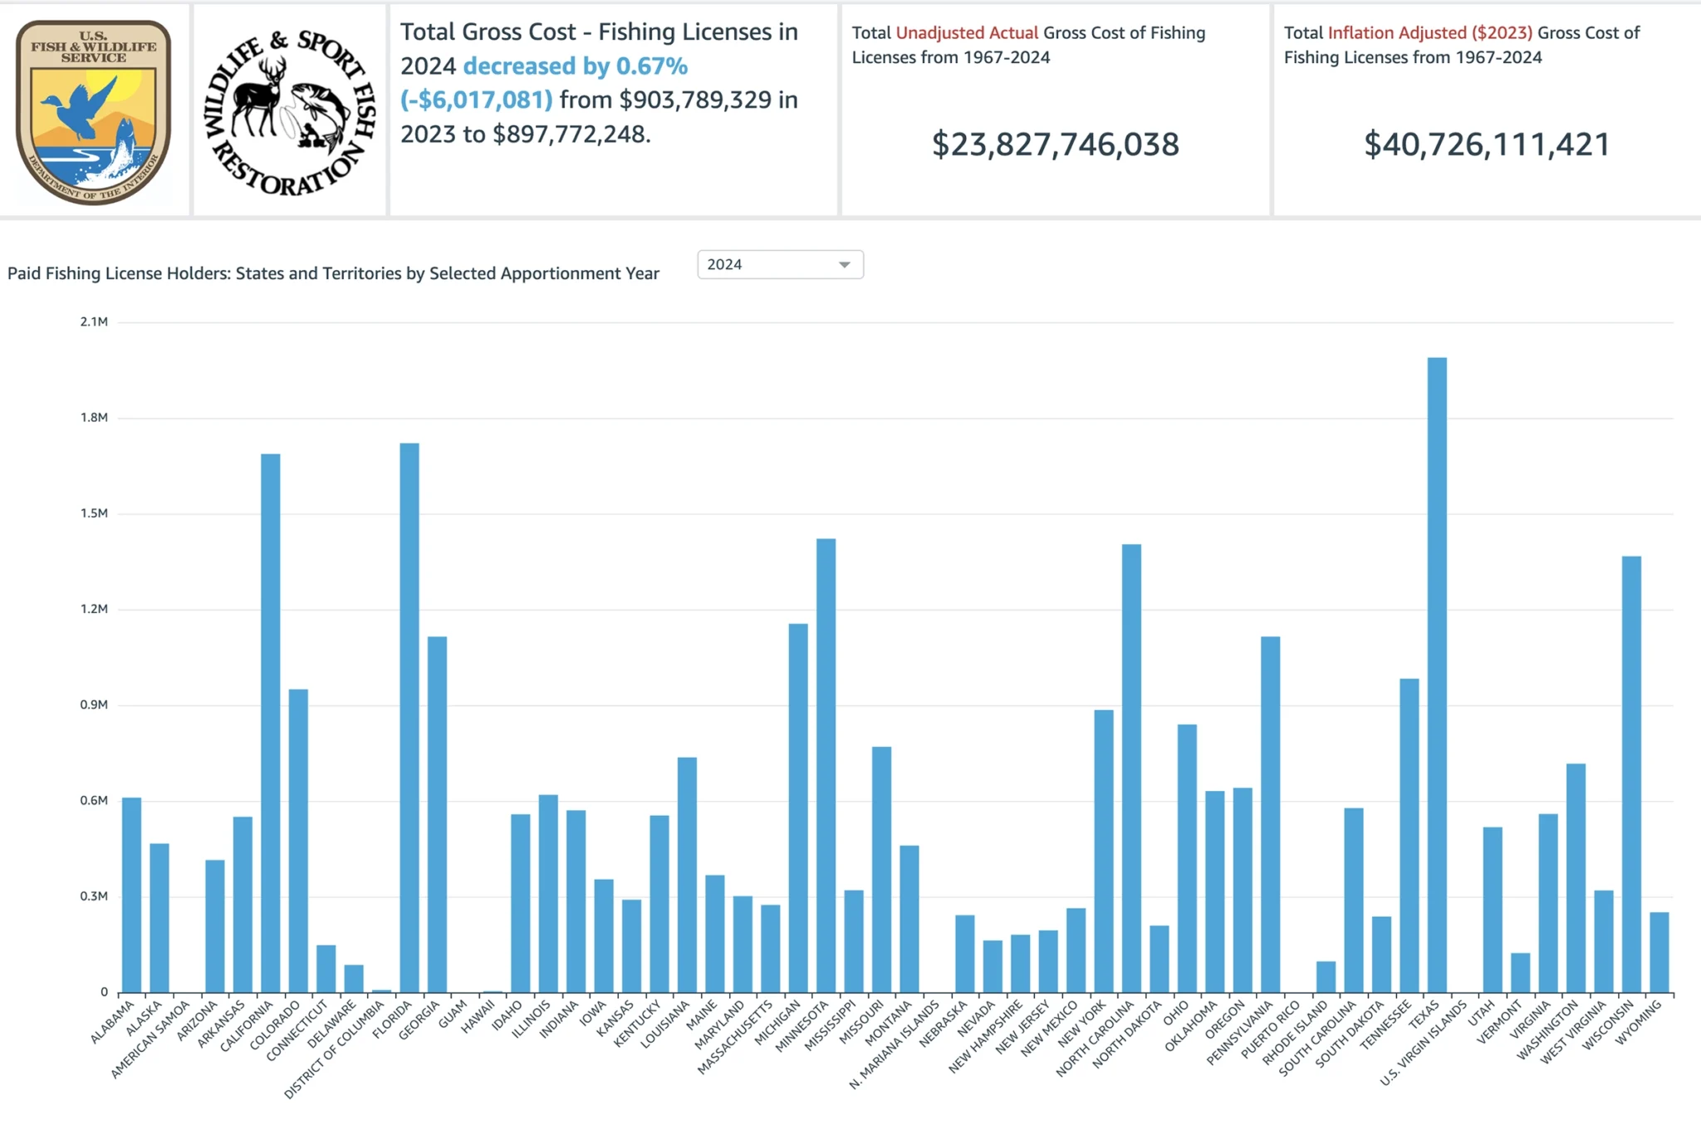Click the Connecticut bar
1701x1134 pixels.
point(326,969)
